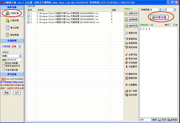Click the 选择文件 button

point(131,13)
